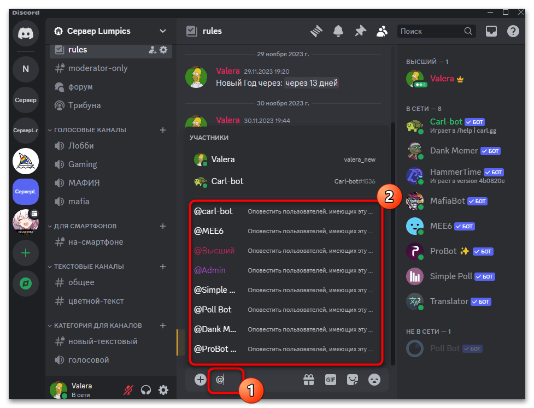Collapse the ГОЛОСОВЫЕ КАНАЛЫ category
This screenshot has width=534, height=408.
point(90,130)
